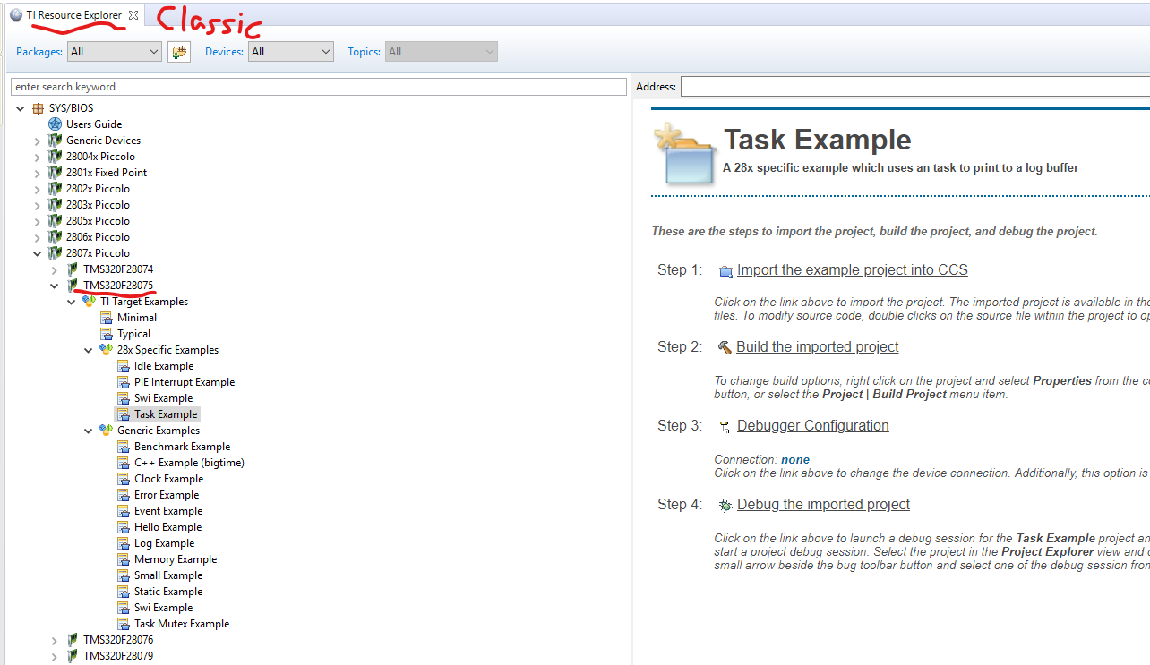Click the Generic Devices chip icon

[x=56, y=141]
